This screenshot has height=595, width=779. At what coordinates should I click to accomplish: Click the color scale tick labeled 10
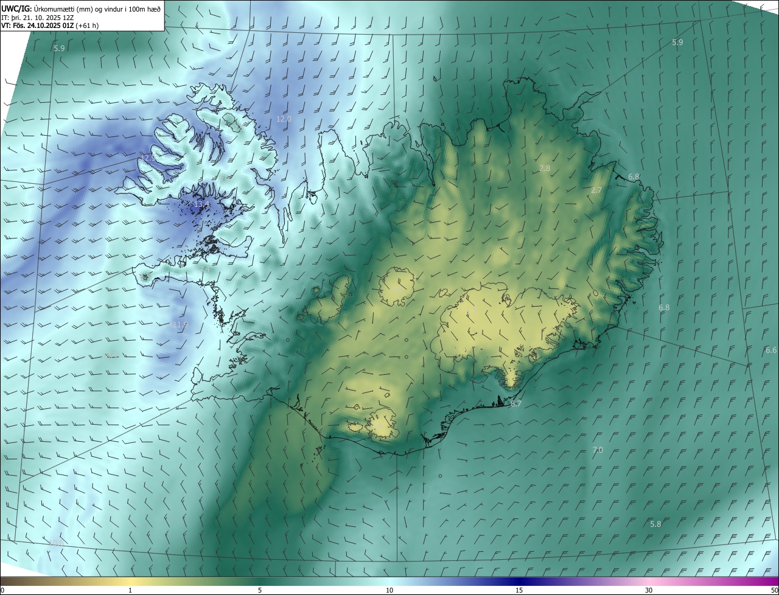click(x=389, y=590)
